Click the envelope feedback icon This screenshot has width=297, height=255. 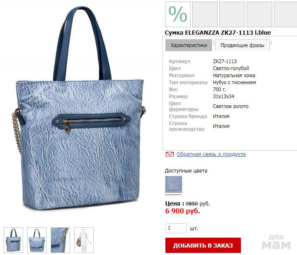(x=170, y=154)
